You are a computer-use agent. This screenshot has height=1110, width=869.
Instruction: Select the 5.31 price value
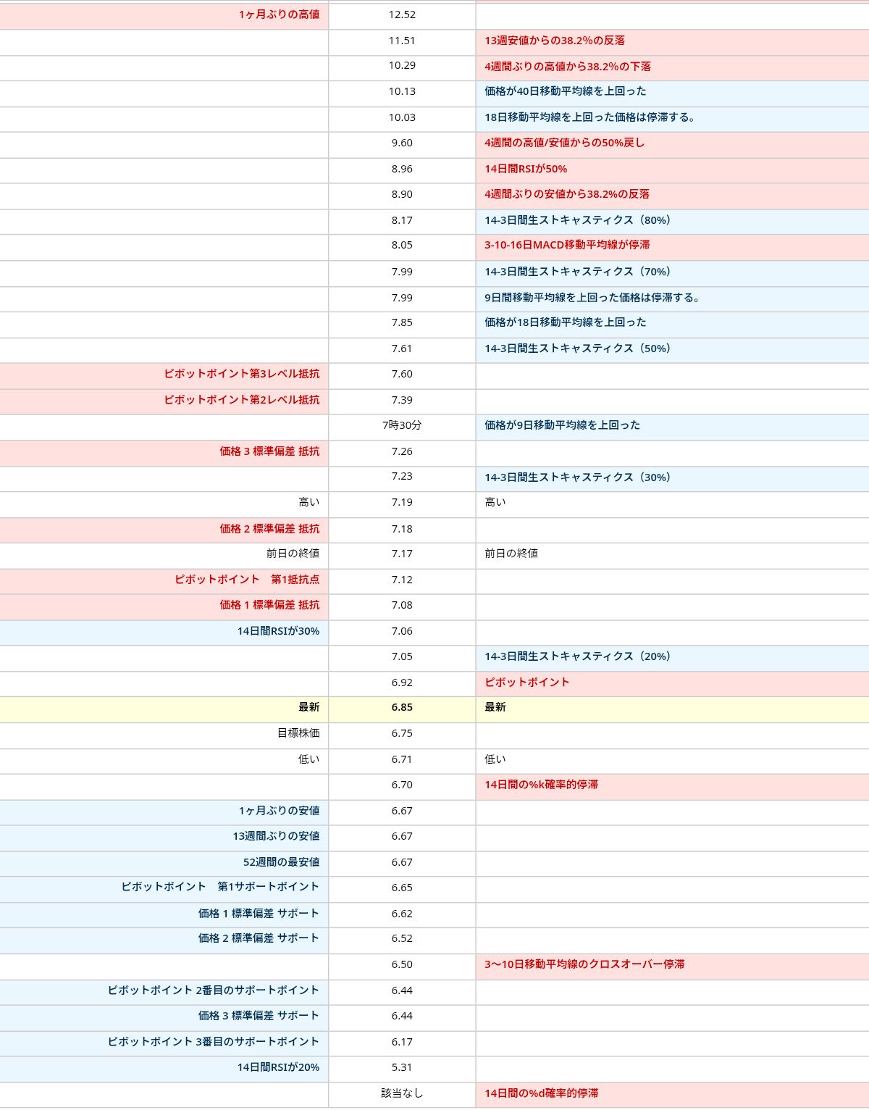tap(402, 1067)
